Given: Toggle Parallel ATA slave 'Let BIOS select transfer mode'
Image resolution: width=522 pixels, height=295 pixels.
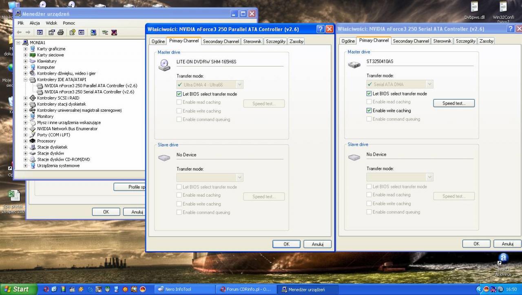Looking at the screenshot, I should [179, 187].
